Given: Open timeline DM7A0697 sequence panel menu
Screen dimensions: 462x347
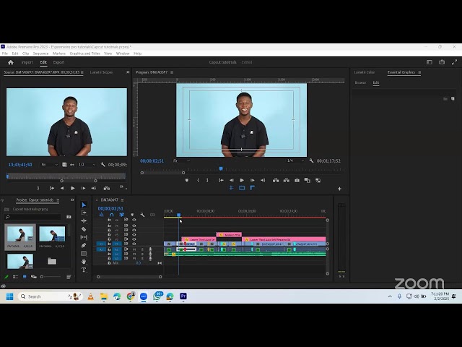Looking at the screenshot, I should click(122, 200).
